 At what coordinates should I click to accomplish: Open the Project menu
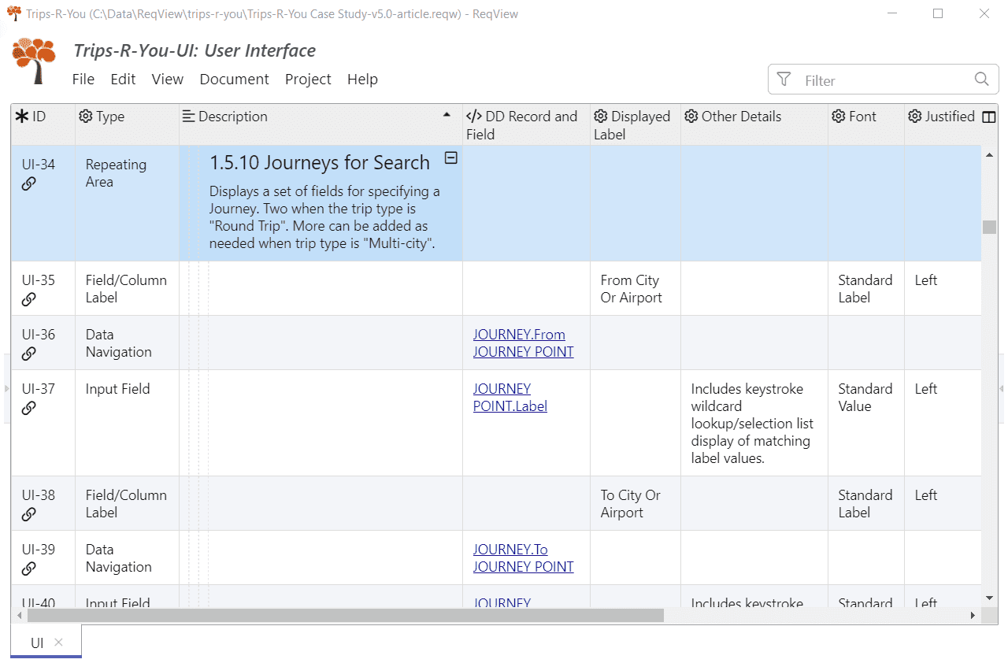click(x=308, y=80)
